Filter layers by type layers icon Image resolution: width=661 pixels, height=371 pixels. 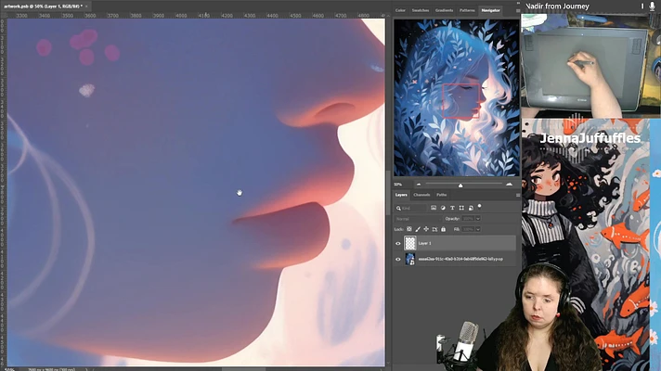tap(452, 208)
